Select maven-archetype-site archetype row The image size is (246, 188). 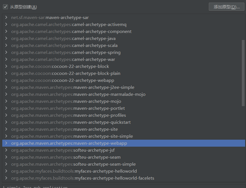124,129
